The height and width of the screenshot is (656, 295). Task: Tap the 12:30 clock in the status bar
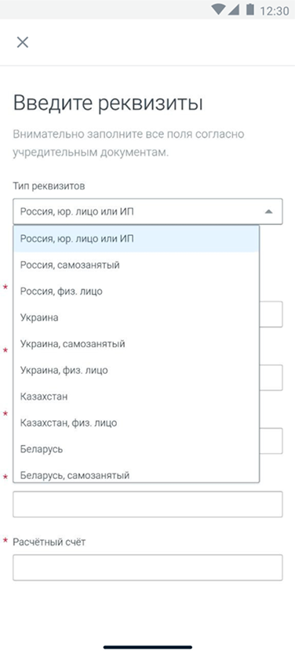[275, 10]
